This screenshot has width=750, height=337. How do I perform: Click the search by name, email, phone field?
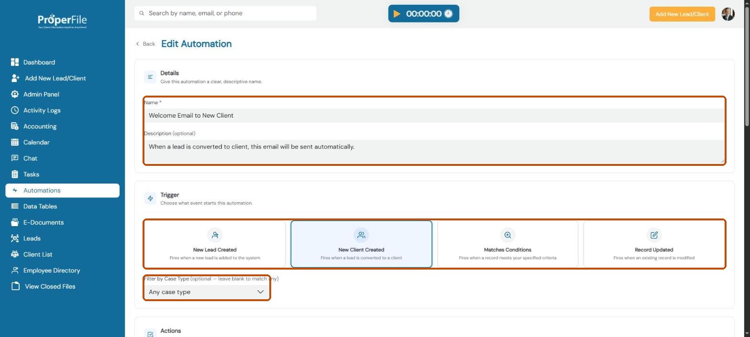point(225,13)
